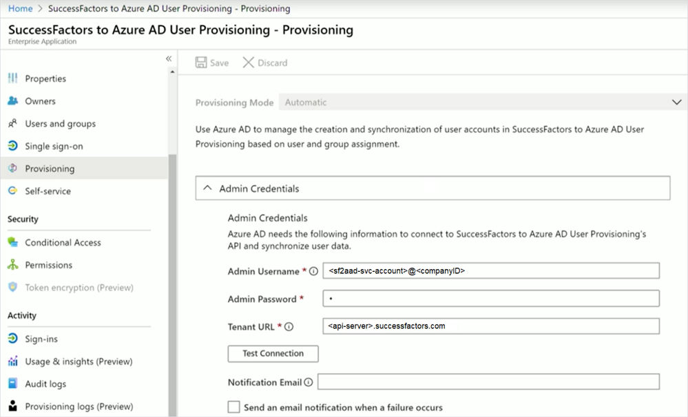
Task: Click the Token encryption shield icon
Action: click(12, 287)
